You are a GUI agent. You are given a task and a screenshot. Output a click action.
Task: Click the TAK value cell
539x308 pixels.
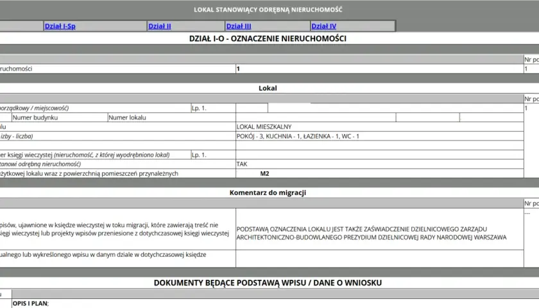point(379,164)
